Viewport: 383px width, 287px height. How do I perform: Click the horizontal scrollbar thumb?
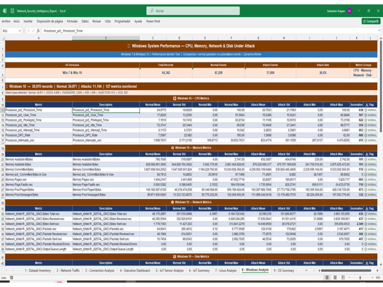[x=346, y=271]
